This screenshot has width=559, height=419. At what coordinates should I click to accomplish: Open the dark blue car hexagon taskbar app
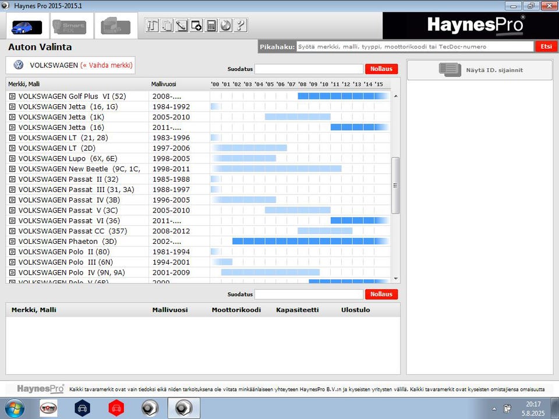tap(82, 409)
